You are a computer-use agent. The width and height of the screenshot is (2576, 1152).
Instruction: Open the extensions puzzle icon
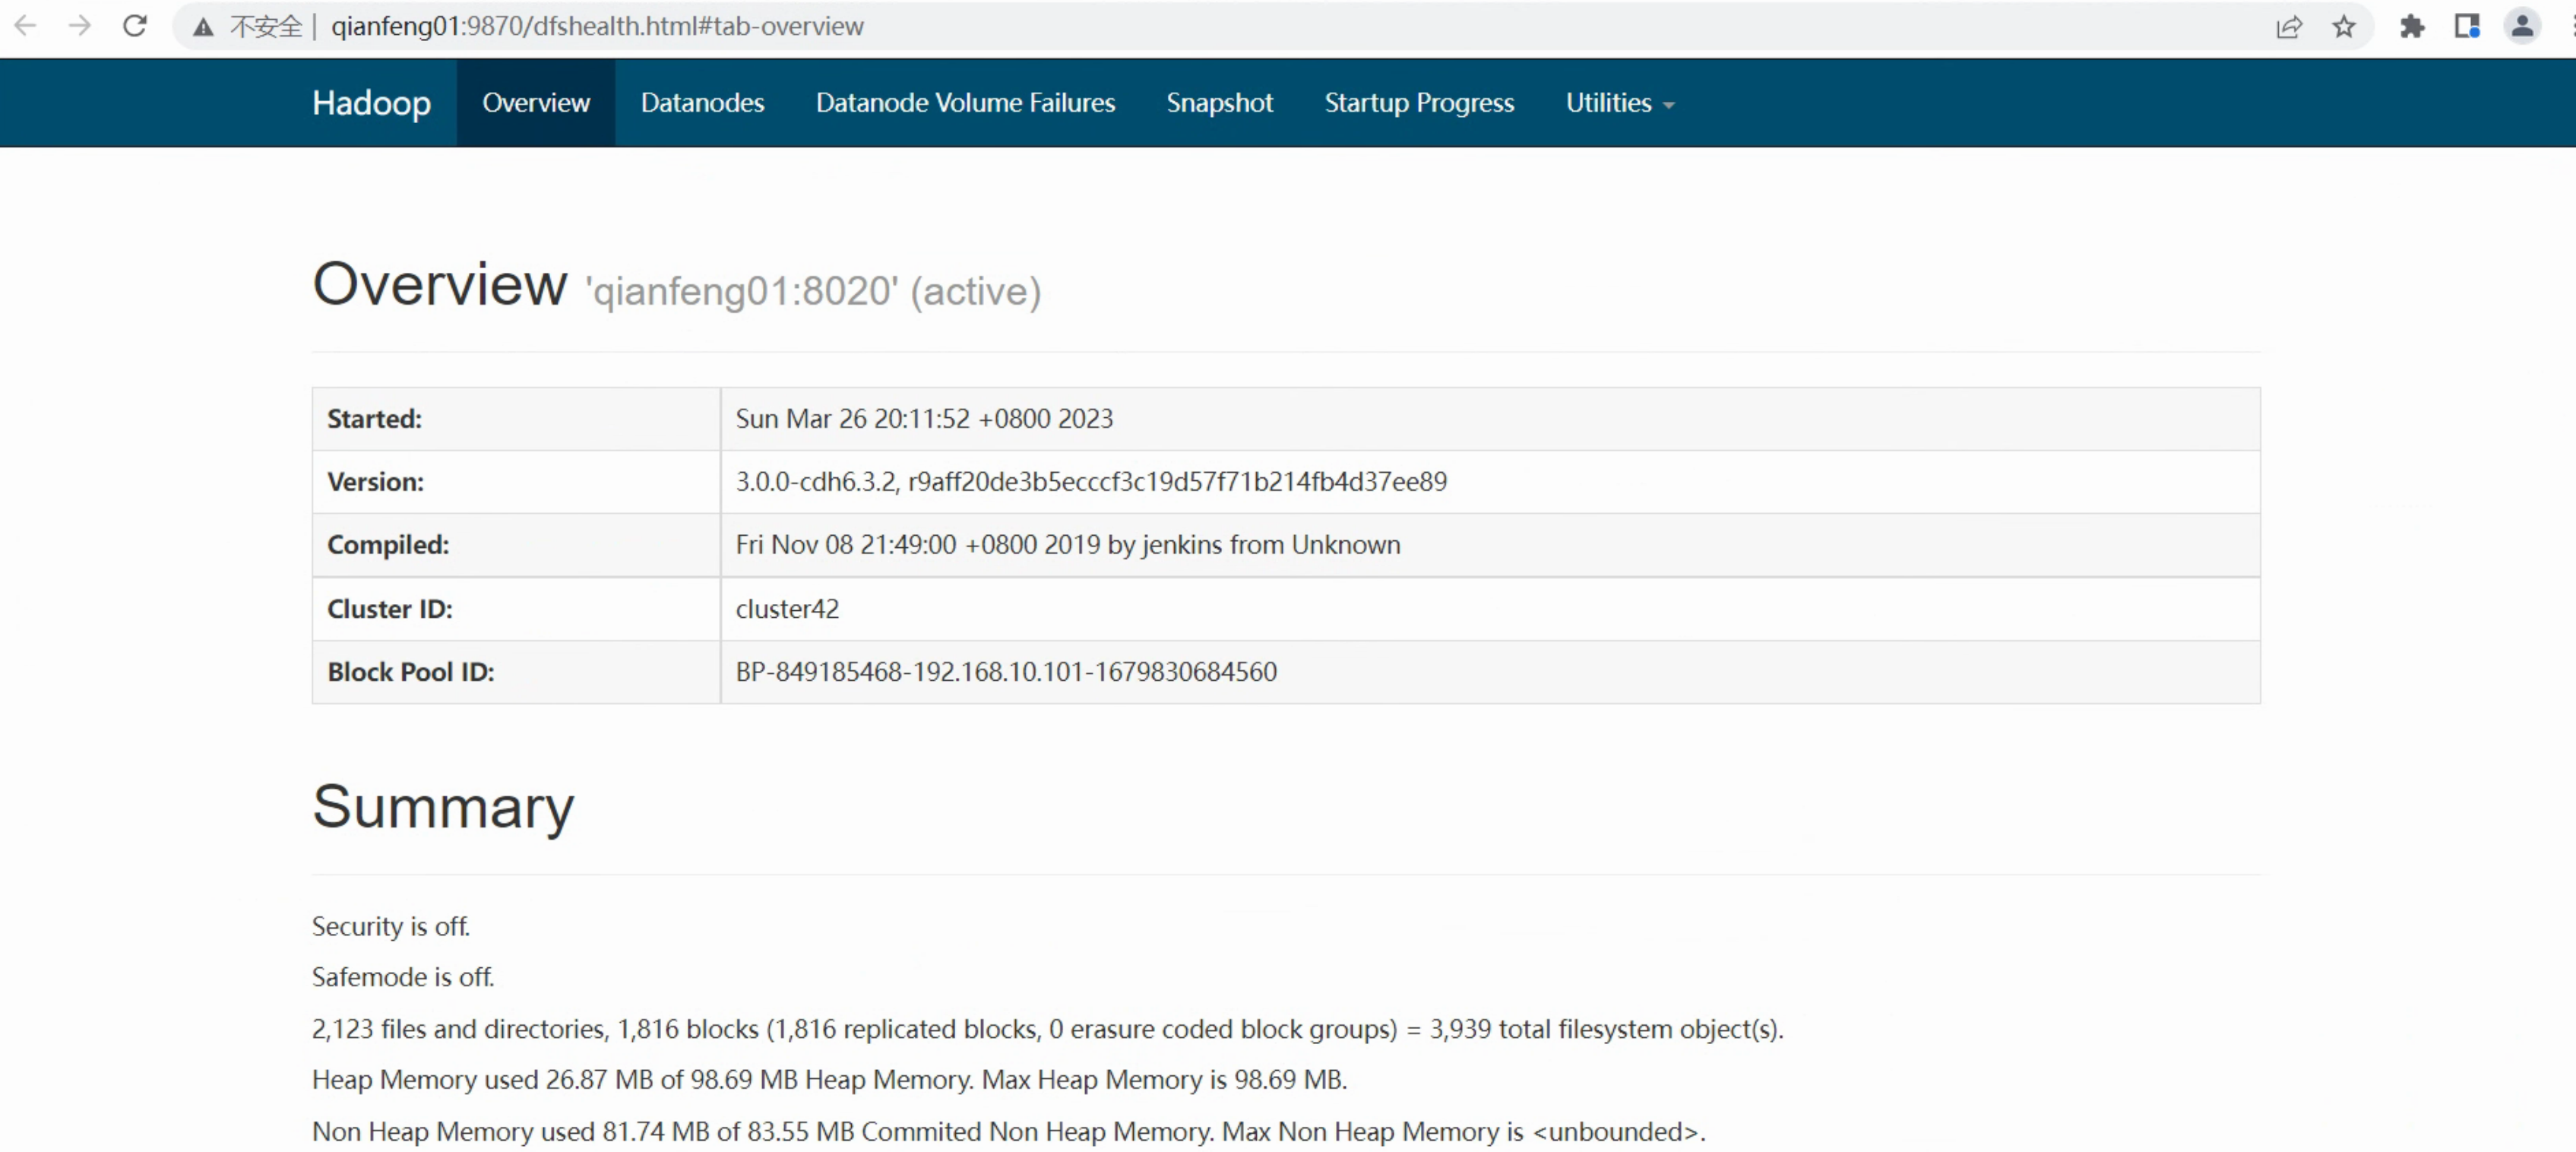2412,27
